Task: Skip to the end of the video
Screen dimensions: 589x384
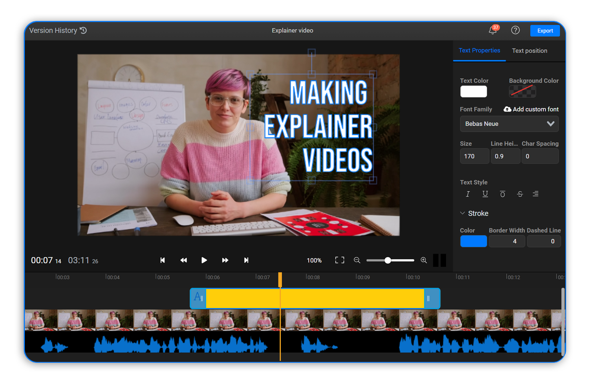Action: (x=246, y=260)
